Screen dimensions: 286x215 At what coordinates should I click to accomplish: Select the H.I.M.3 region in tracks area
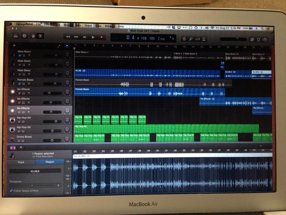[x=238, y=74]
